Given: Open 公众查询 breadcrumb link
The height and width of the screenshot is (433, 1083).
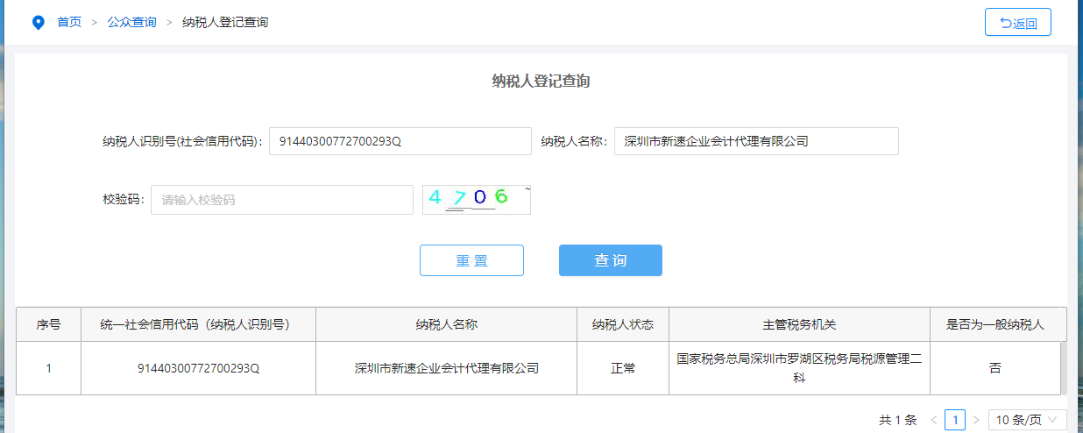Looking at the screenshot, I should point(131,23).
